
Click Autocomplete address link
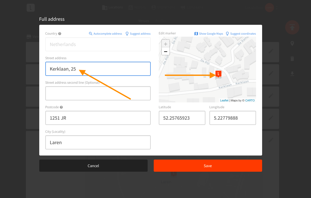(x=105, y=34)
